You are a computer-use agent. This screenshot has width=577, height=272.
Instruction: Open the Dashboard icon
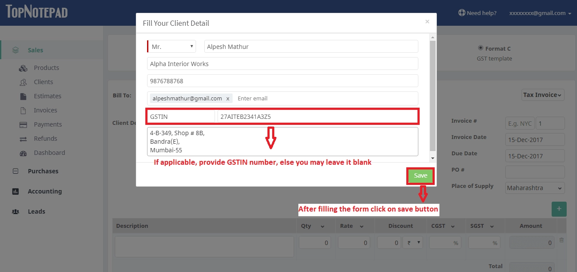pyautogui.click(x=23, y=153)
